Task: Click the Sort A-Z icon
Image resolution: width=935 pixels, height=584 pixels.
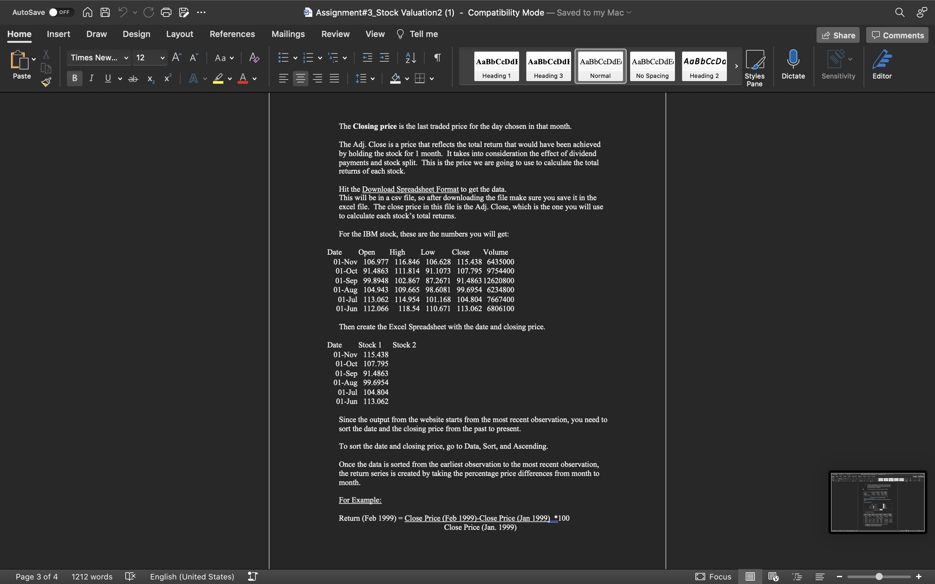Action: coord(411,58)
